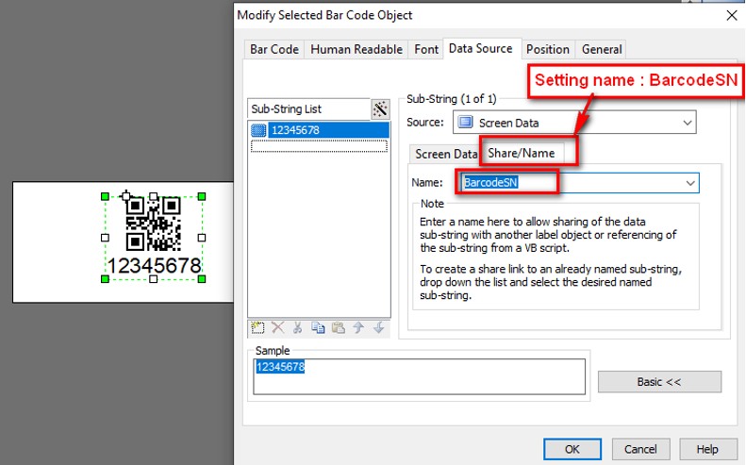Viewport: 746px width, 465px height.
Task: Click the empty dotted sub-string placeholder row
Action: (319, 145)
